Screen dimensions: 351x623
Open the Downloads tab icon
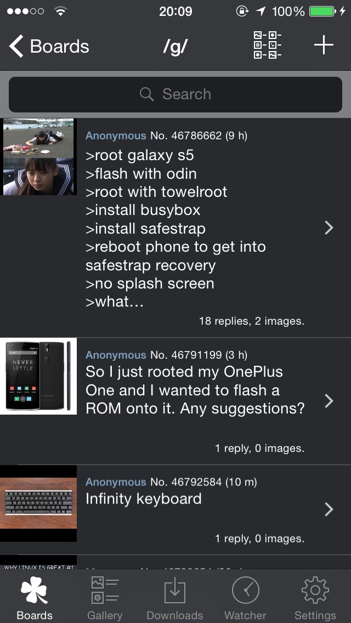tap(175, 591)
